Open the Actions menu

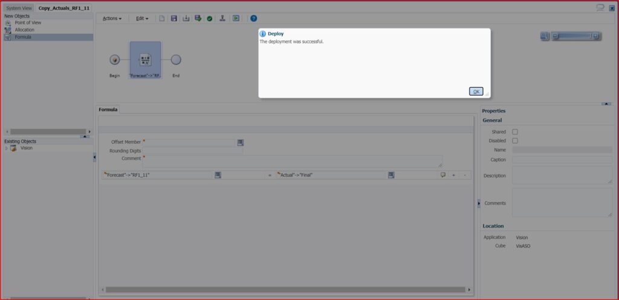pos(112,19)
